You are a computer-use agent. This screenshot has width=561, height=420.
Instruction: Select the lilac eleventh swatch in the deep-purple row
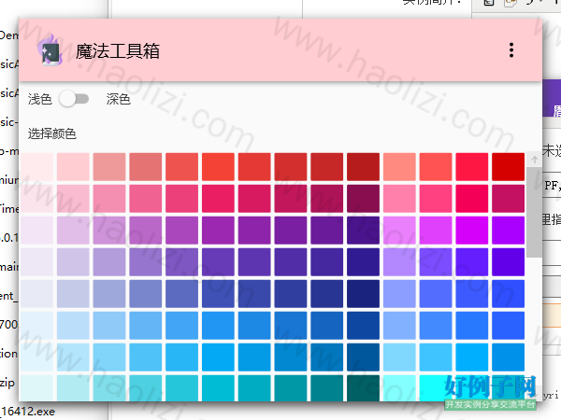click(x=399, y=262)
